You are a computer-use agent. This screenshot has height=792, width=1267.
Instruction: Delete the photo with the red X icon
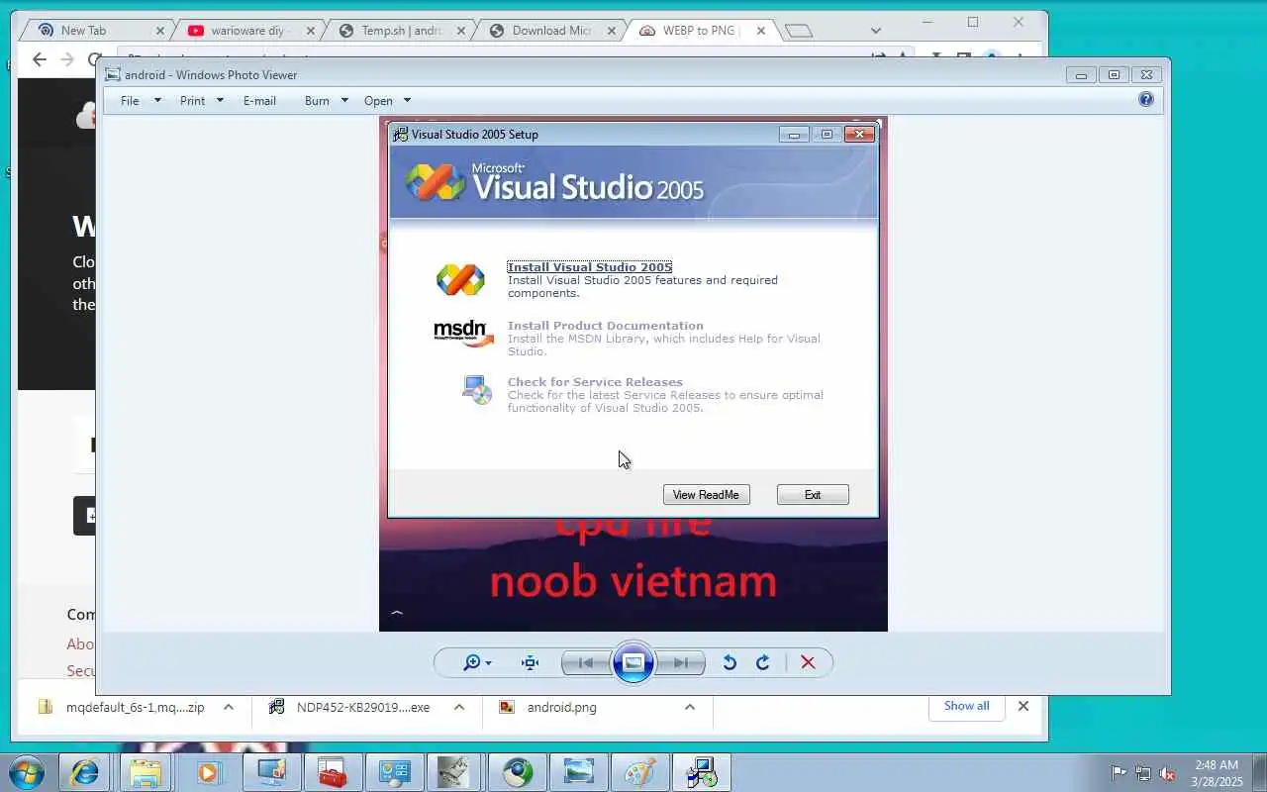[808, 662]
